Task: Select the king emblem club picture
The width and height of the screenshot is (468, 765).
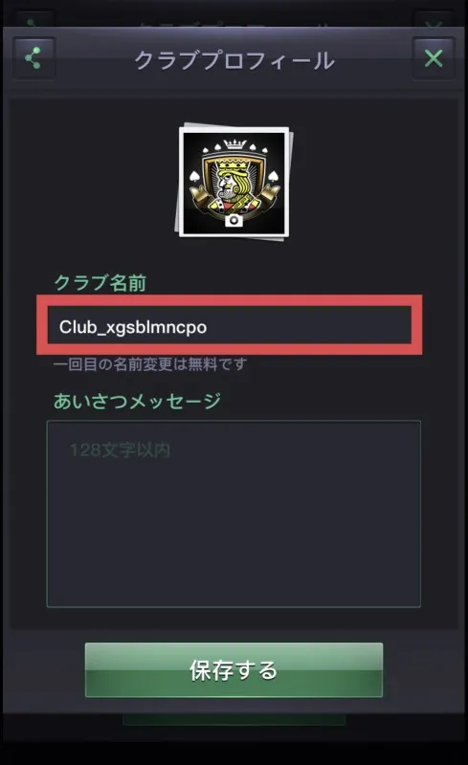Action: [x=234, y=183]
